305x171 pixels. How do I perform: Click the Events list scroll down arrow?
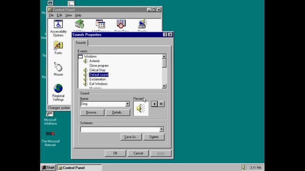(164, 86)
